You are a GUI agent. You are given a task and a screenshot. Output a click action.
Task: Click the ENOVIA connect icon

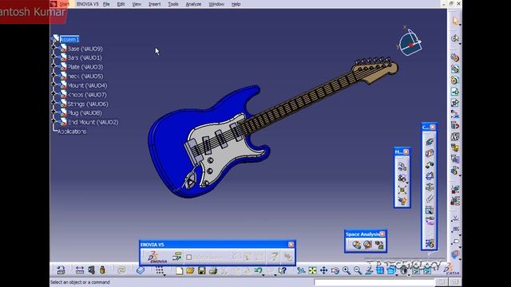[157, 257]
